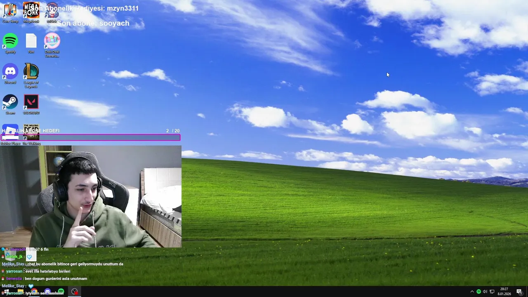The height and width of the screenshot is (297, 528).
Task: Open Spotify from the taskbar
Action: point(61,292)
